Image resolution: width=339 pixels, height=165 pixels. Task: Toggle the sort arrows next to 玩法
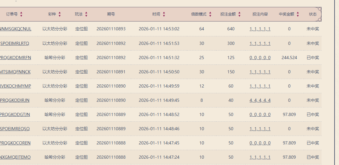coord(86,14)
